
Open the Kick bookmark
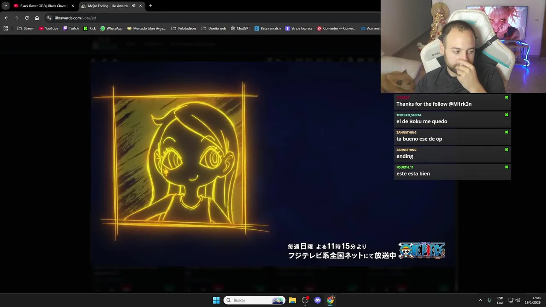coord(90,29)
